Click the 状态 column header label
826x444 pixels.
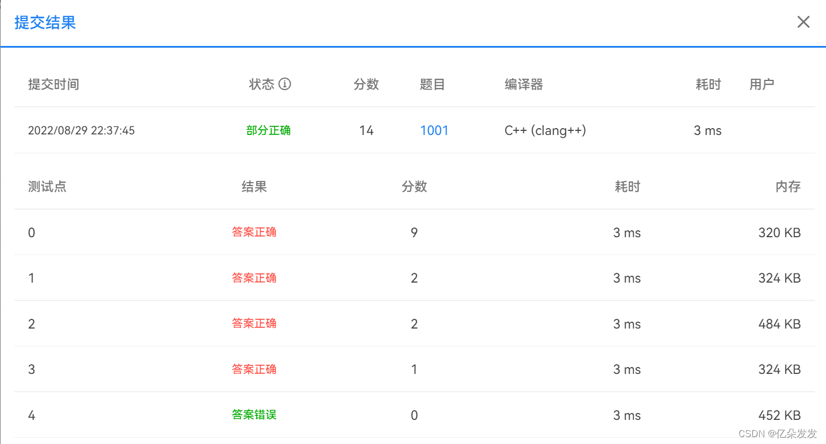pyautogui.click(x=262, y=84)
